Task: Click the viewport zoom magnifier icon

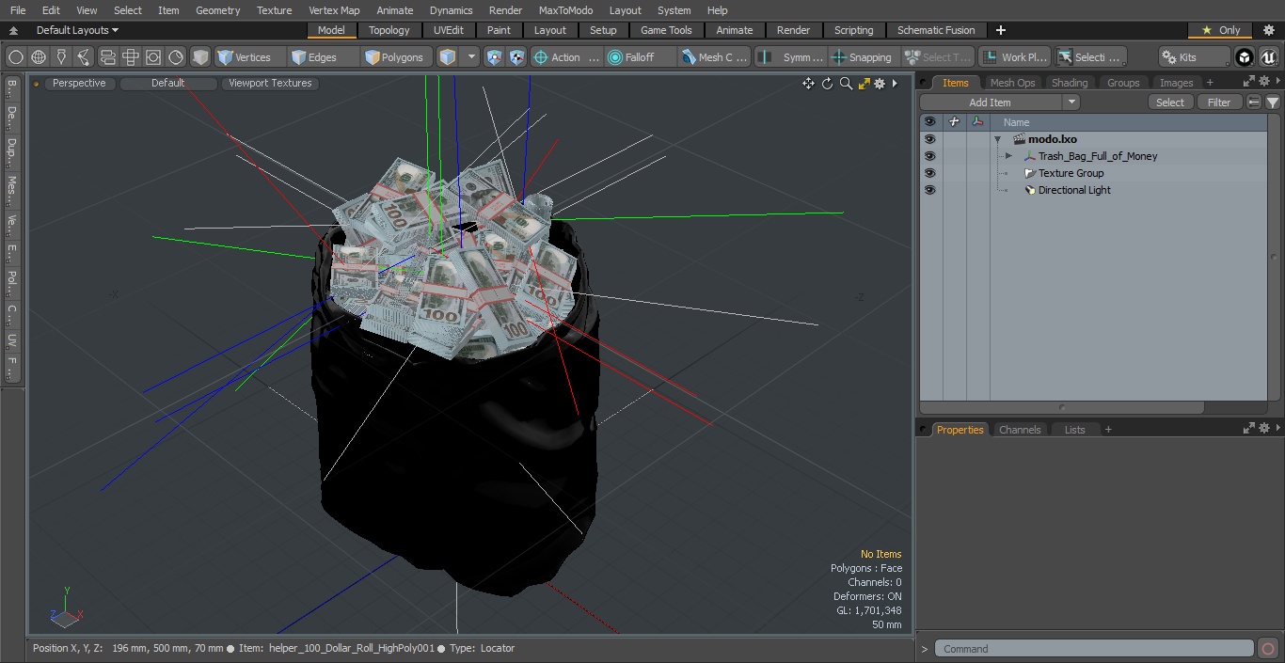Action: click(845, 84)
